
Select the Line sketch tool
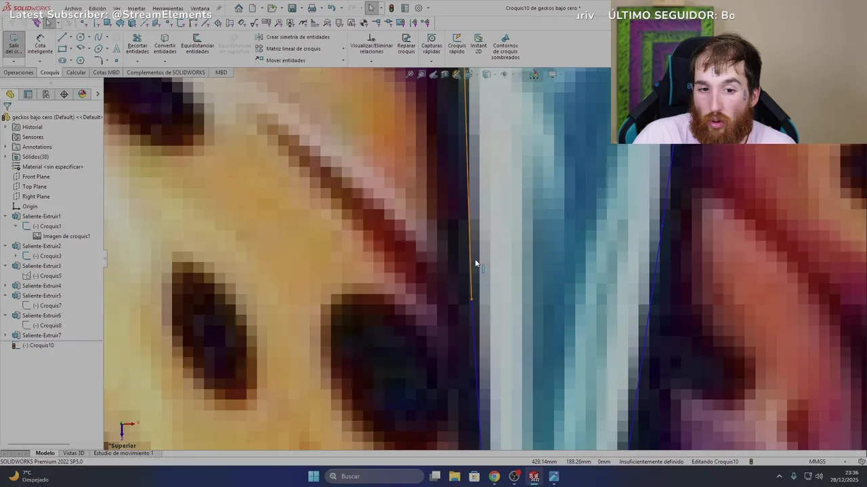62,37
